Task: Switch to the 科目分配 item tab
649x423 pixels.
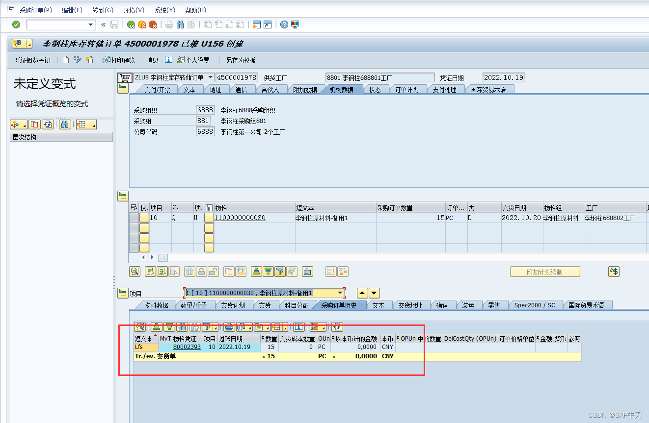Action: 297,305
